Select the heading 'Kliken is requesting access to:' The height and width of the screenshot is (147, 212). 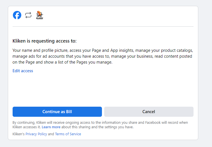(45, 41)
